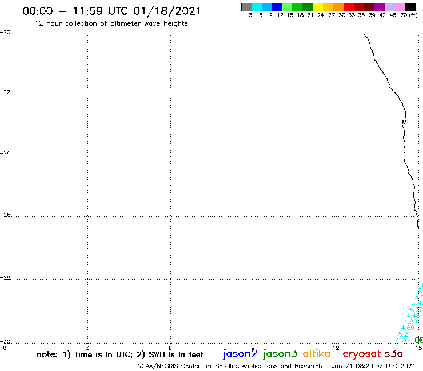Click the note "Time is in UTC; SWH is in feet"

[120, 354]
